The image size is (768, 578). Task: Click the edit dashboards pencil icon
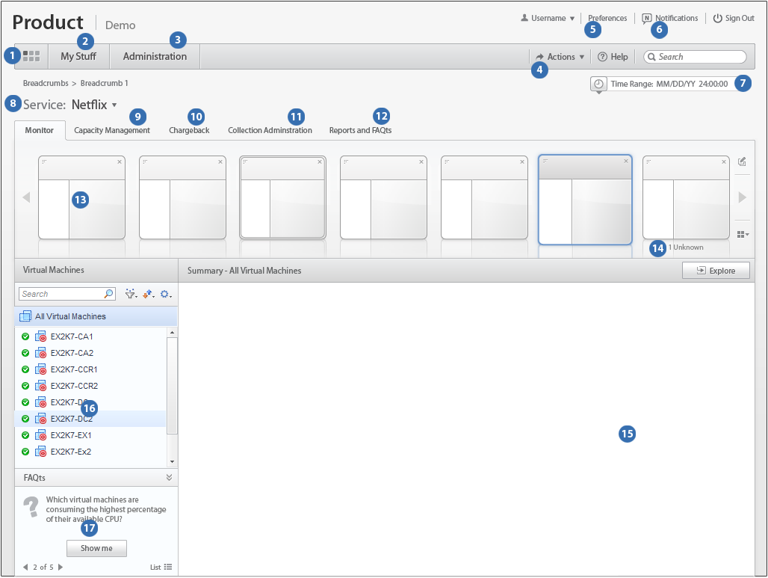pos(742,162)
